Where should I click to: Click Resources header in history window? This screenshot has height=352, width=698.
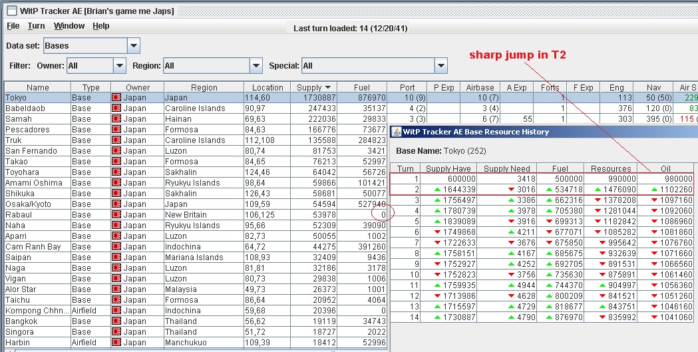pos(611,168)
